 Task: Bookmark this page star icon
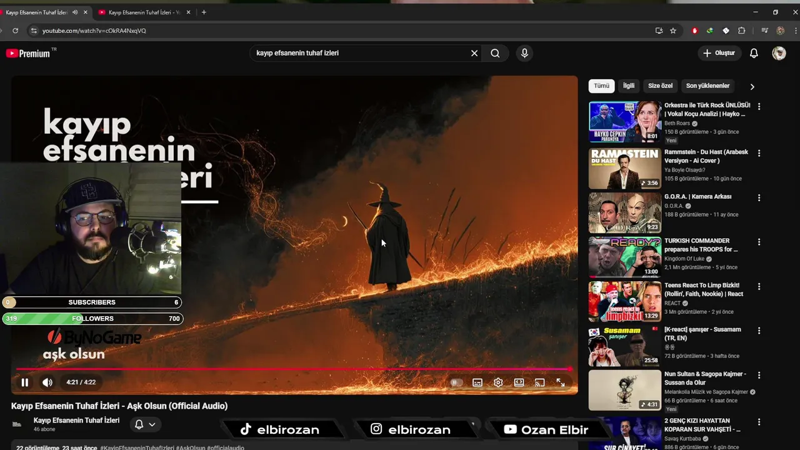point(673,31)
